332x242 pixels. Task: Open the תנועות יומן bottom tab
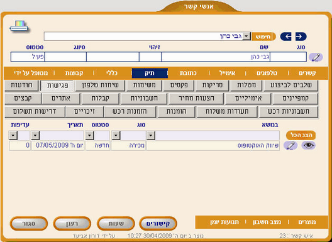[x=224, y=222]
